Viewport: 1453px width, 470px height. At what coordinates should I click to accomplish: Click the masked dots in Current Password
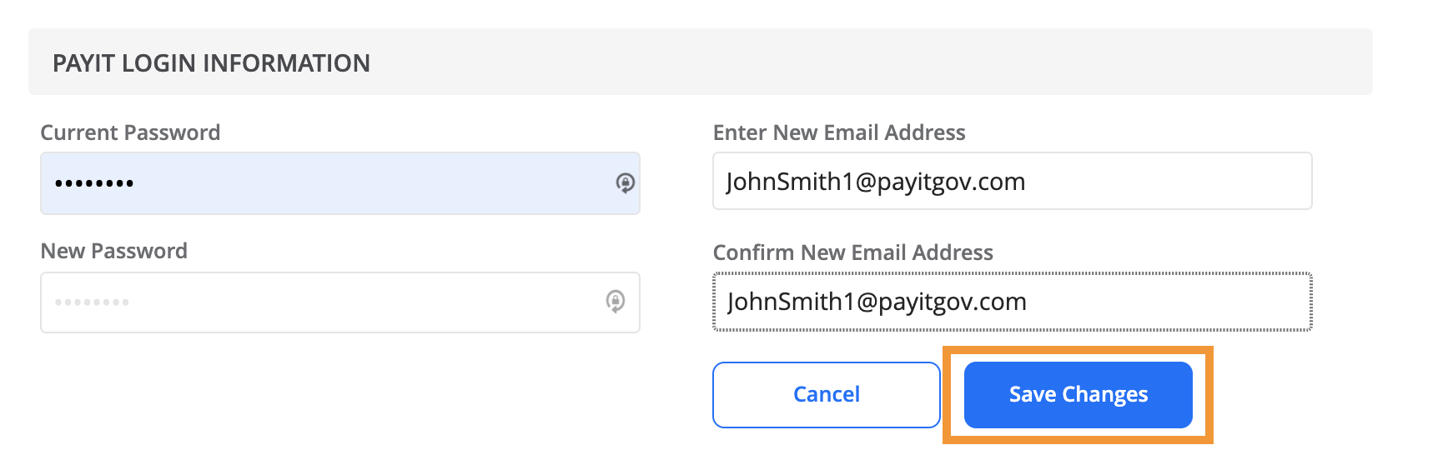[94, 183]
